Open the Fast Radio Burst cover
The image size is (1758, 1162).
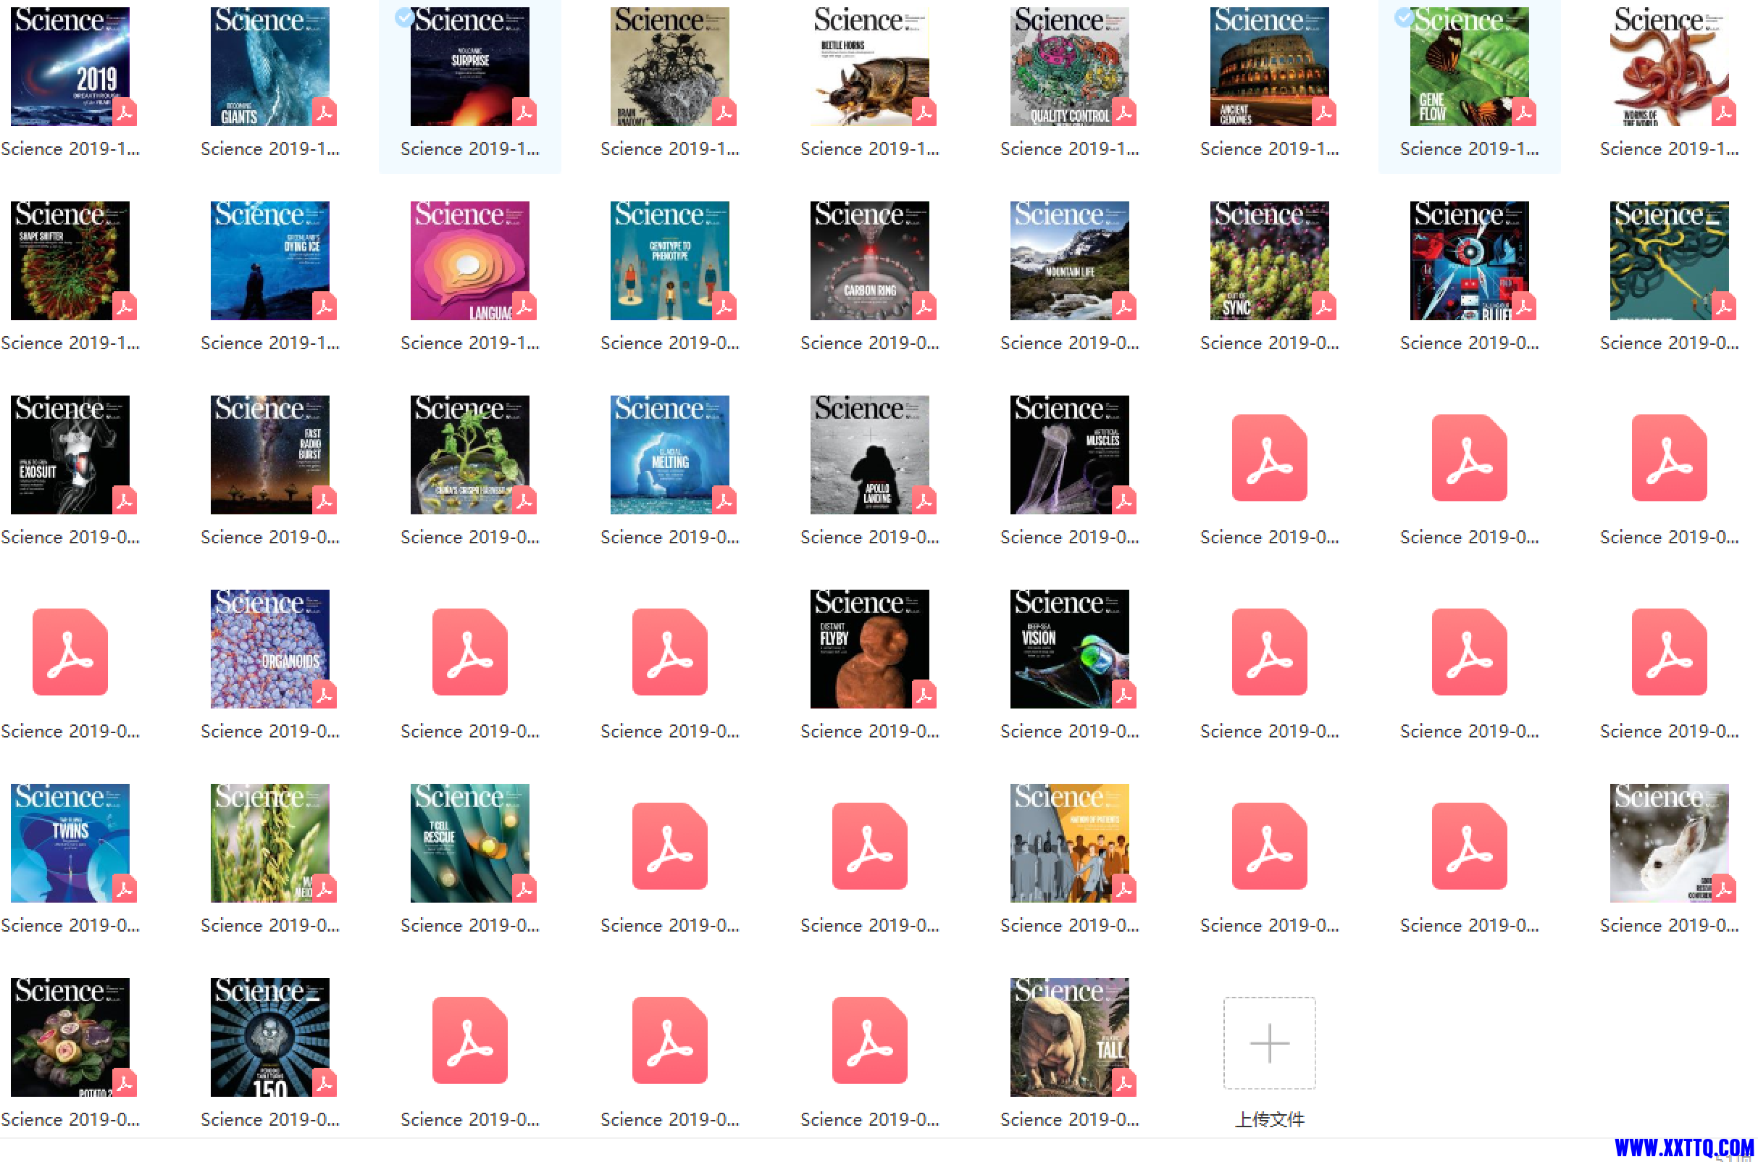(x=269, y=455)
